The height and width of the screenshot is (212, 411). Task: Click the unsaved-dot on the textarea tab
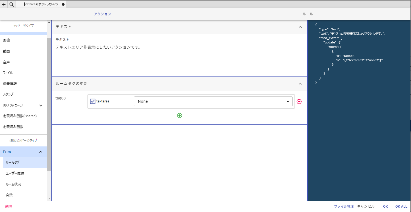pos(63,4)
